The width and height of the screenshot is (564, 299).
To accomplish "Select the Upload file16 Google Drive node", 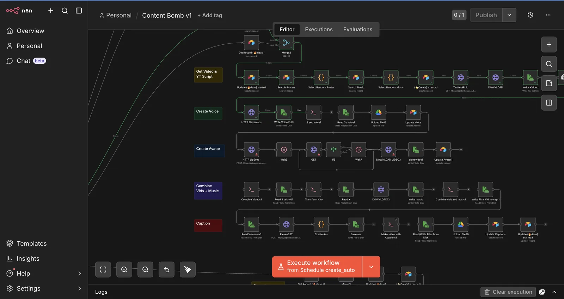I will tap(378, 112).
